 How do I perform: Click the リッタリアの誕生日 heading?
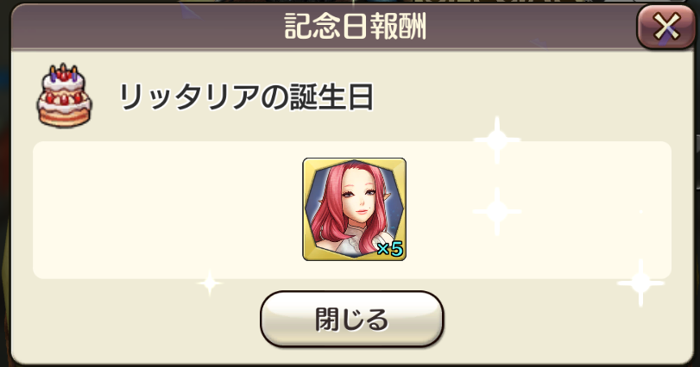(x=245, y=97)
